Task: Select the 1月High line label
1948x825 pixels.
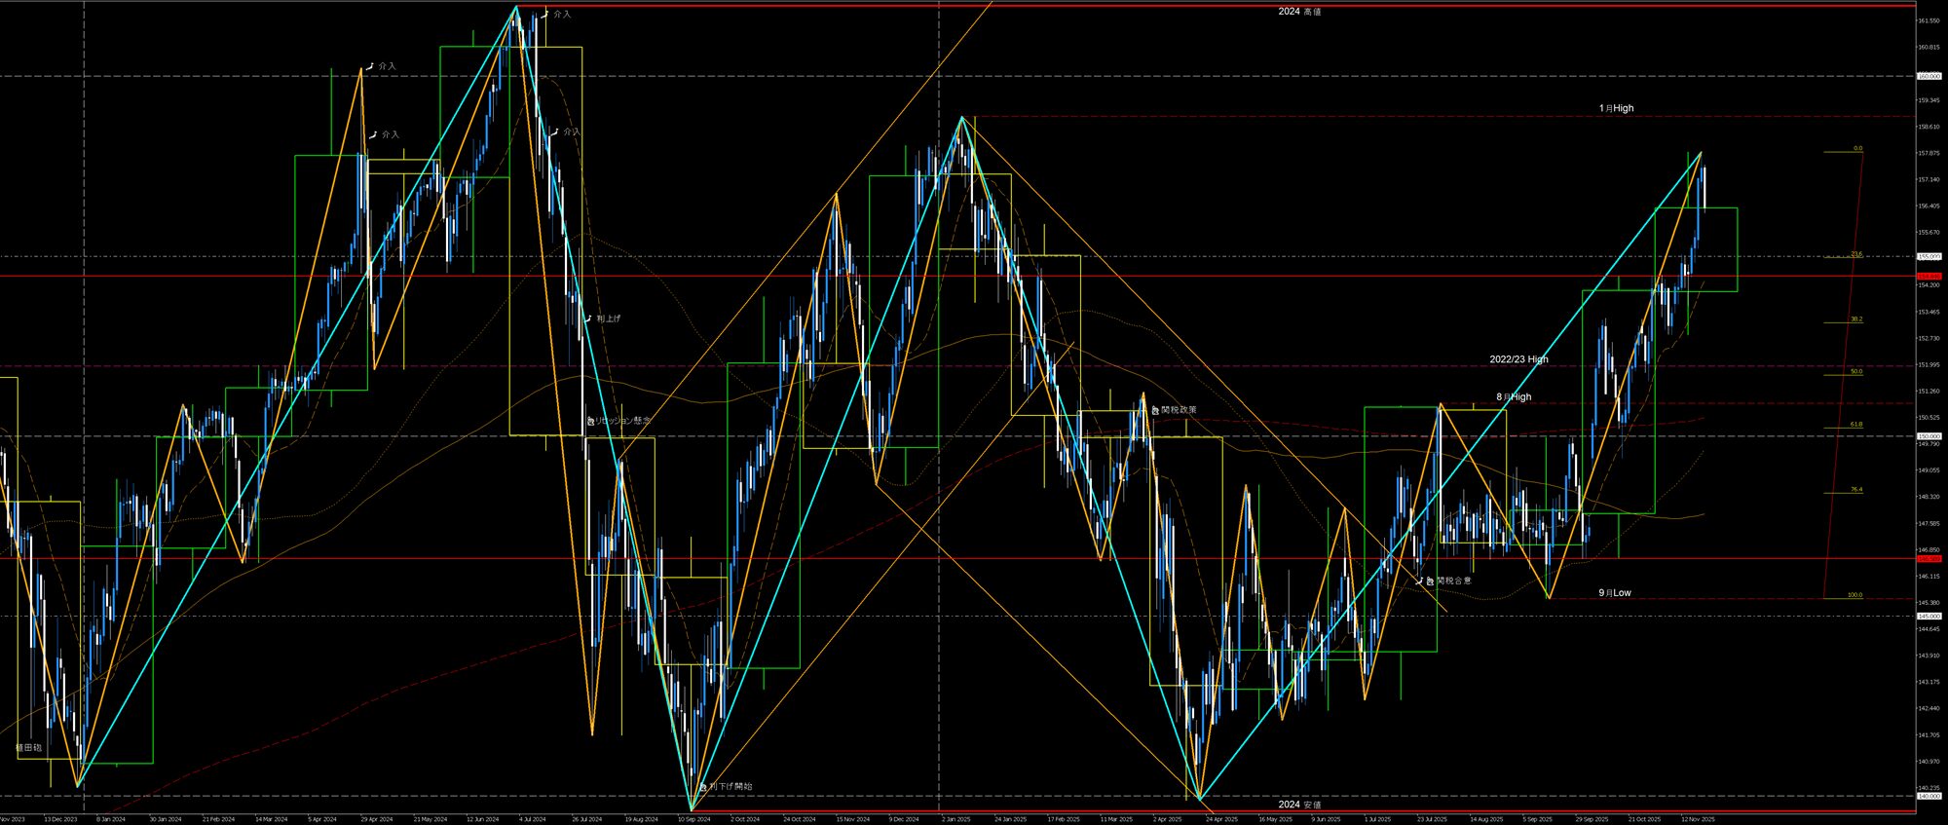Action: click(1616, 108)
